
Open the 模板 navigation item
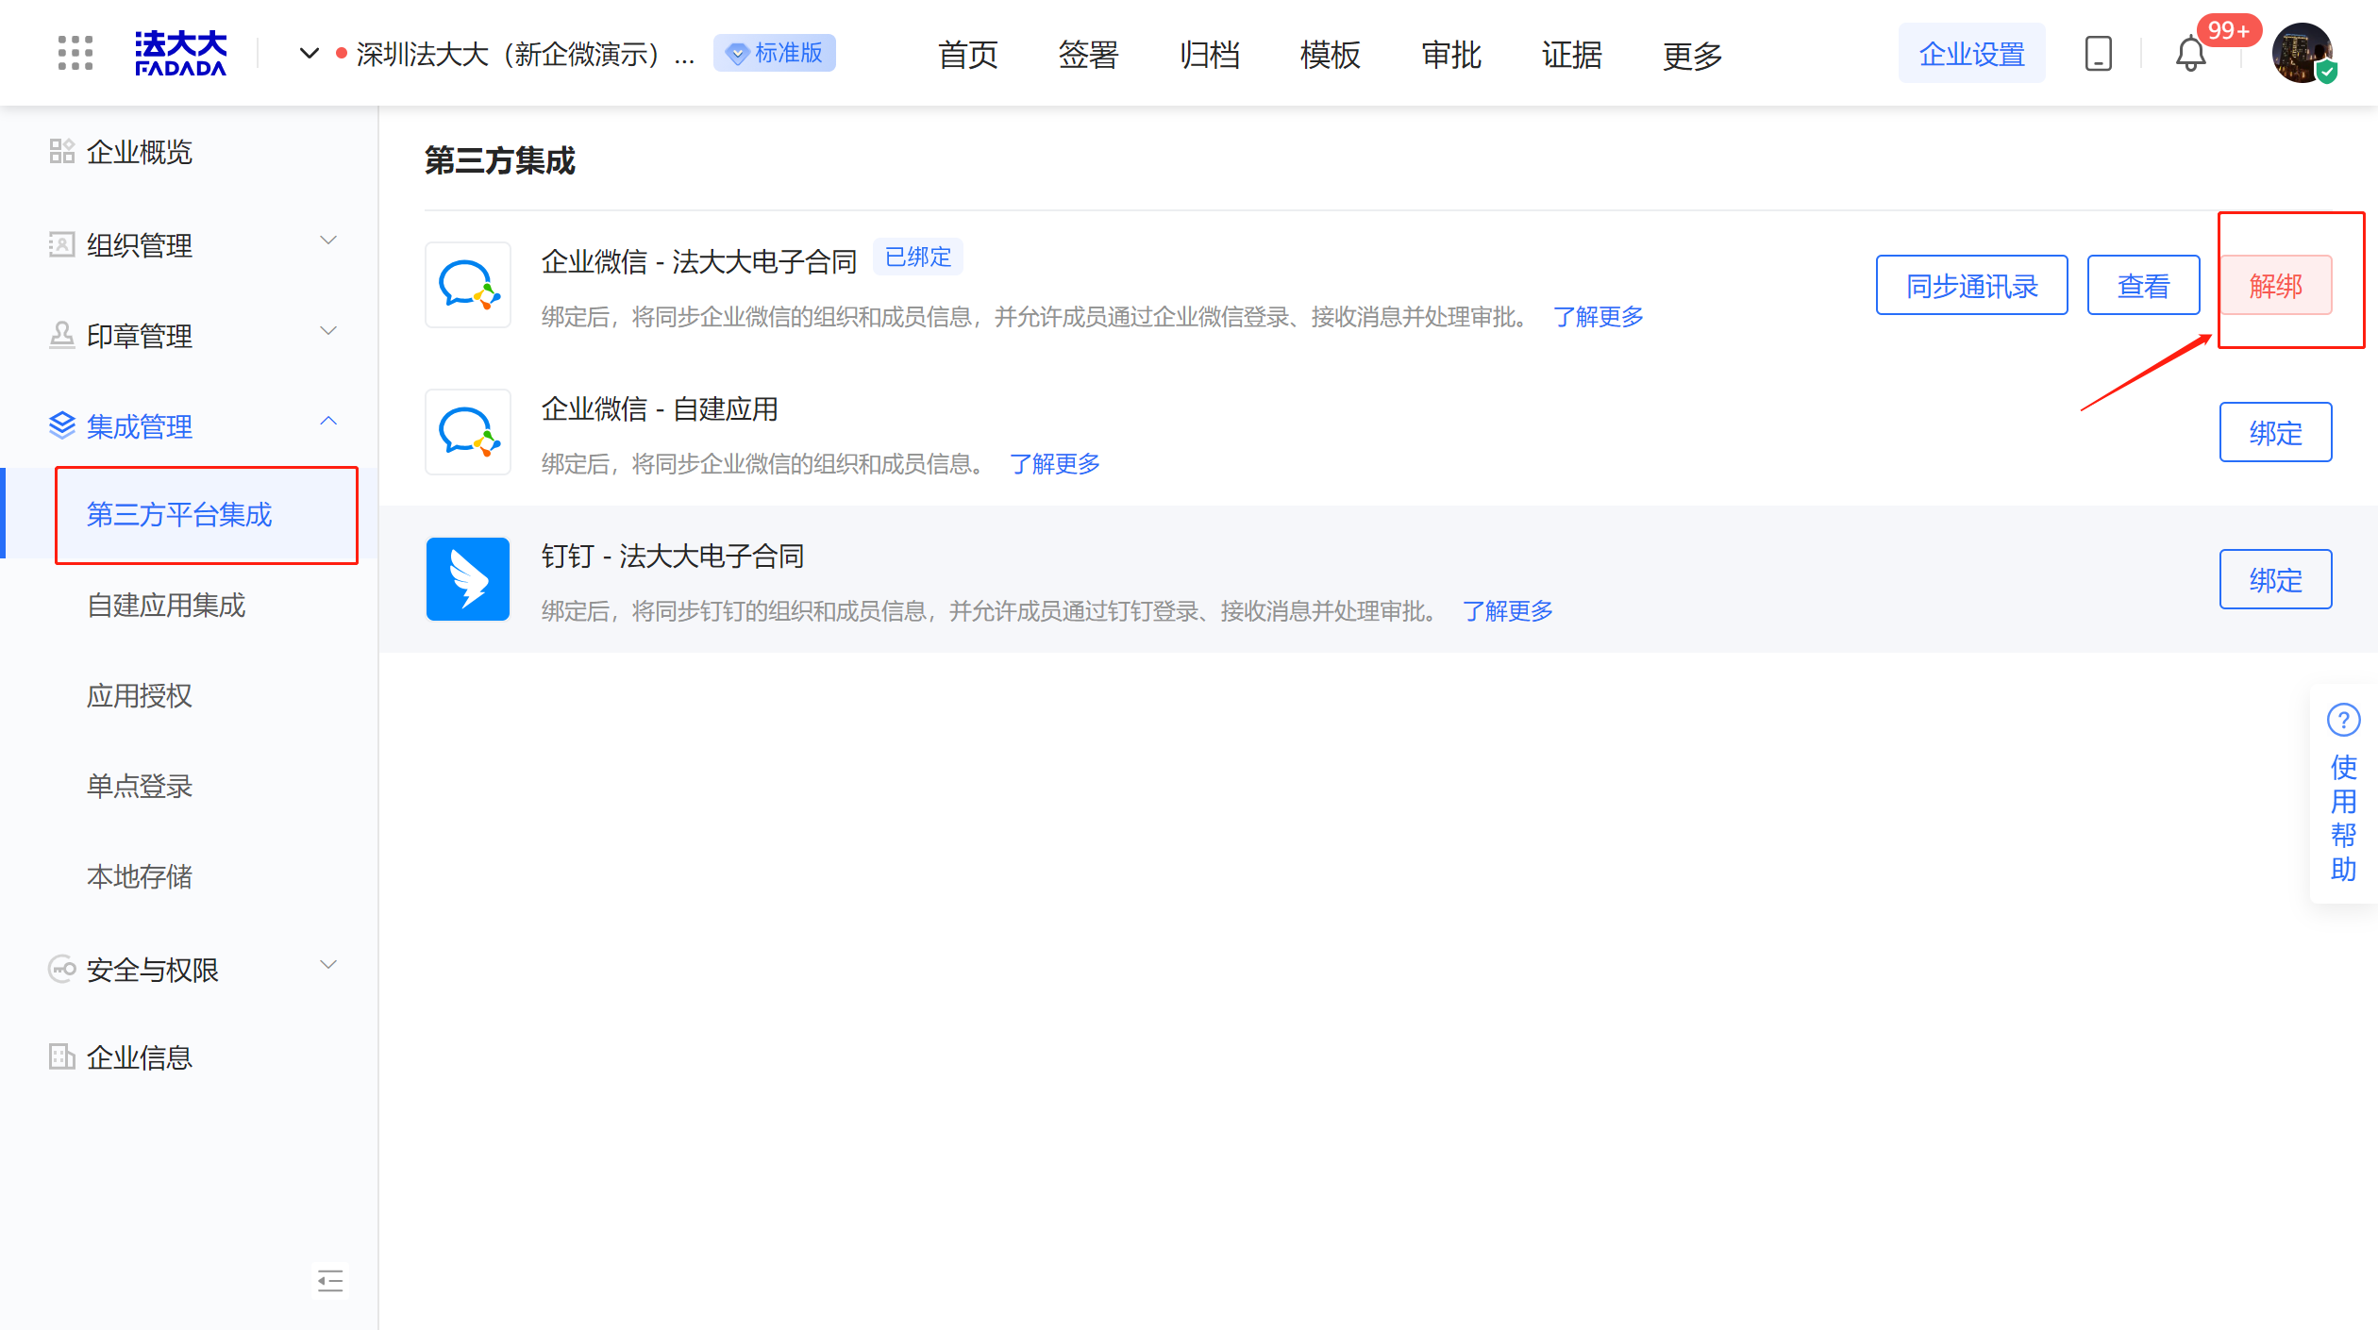pos(1330,55)
